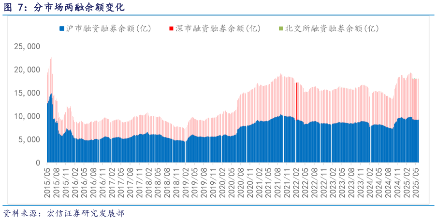Click the 20,000 y-axis label
This screenshot has height=220, width=437.
27,69
